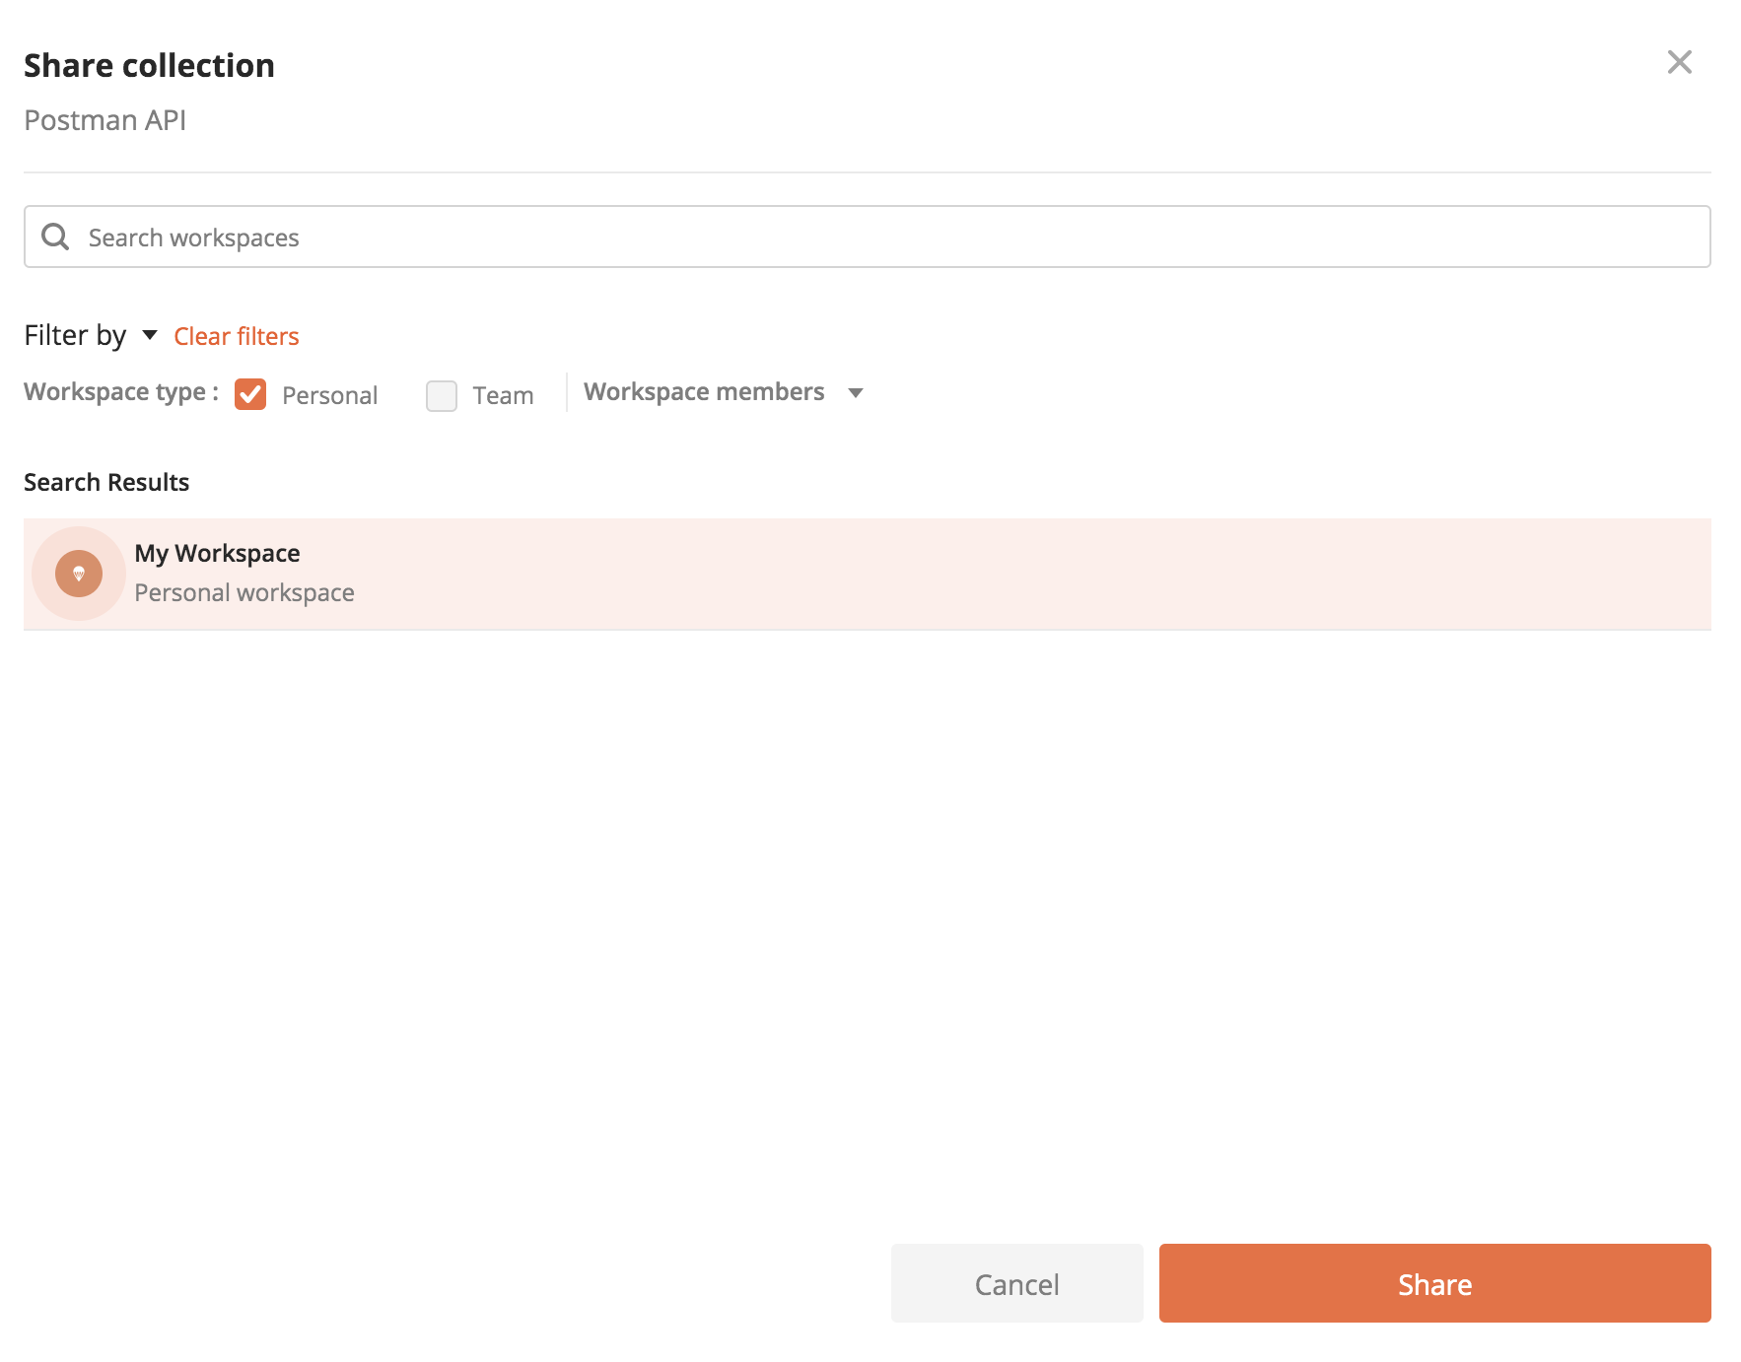The image size is (1741, 1362).
Task: Click the Postman API collection name
Action: pyautogui.click(x=105, y=120)
